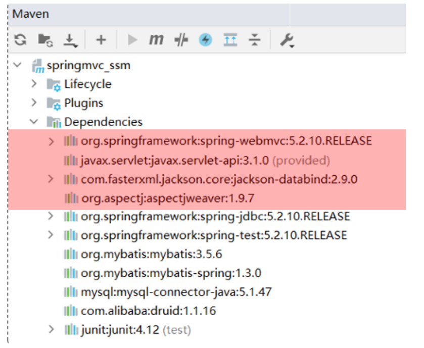Expand spring-webmvc dependency

point(51,141)
